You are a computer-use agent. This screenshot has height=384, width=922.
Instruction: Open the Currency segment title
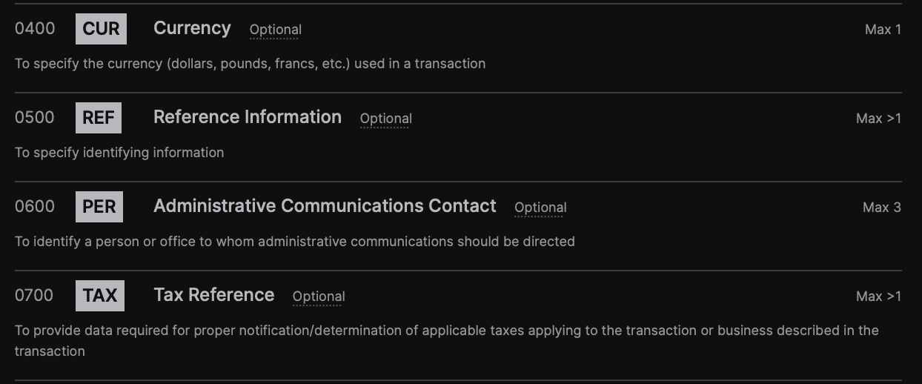pyautogui.click(x=192, y=28)
